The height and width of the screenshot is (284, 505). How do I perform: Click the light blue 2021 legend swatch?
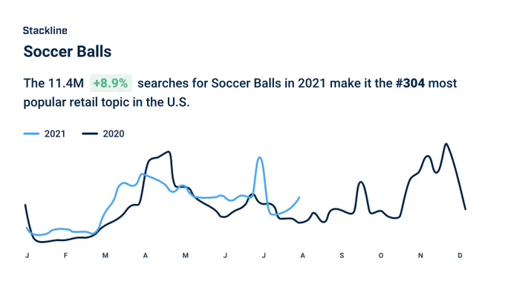[x=31, y=133]
